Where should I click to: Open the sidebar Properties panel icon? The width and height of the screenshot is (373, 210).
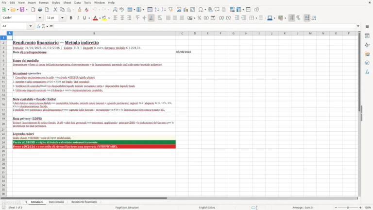(x=367, y=35)
